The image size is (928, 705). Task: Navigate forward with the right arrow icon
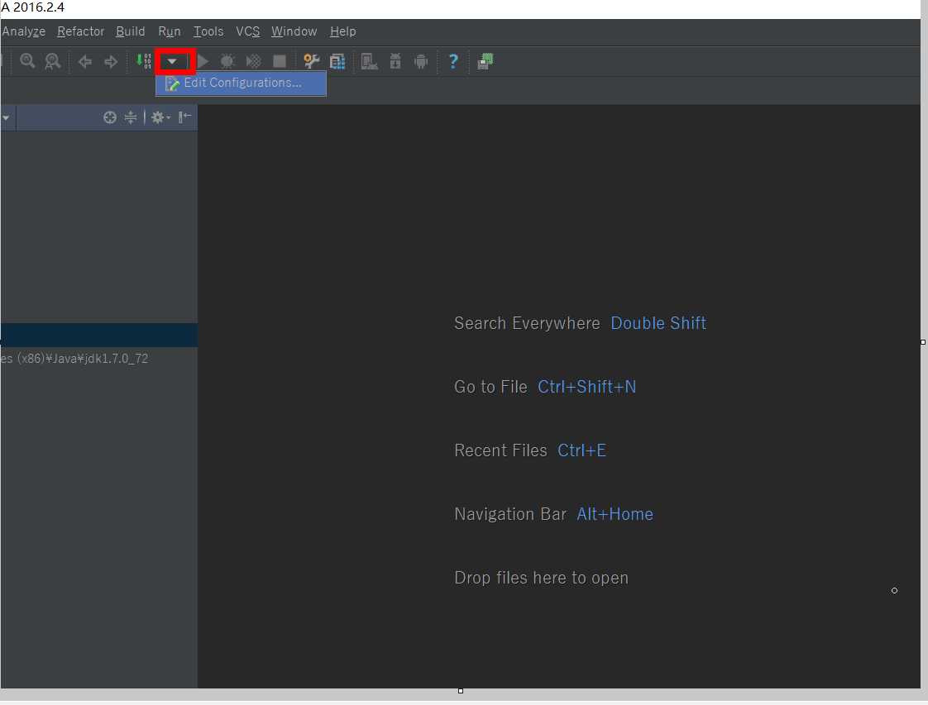point(111,61)
